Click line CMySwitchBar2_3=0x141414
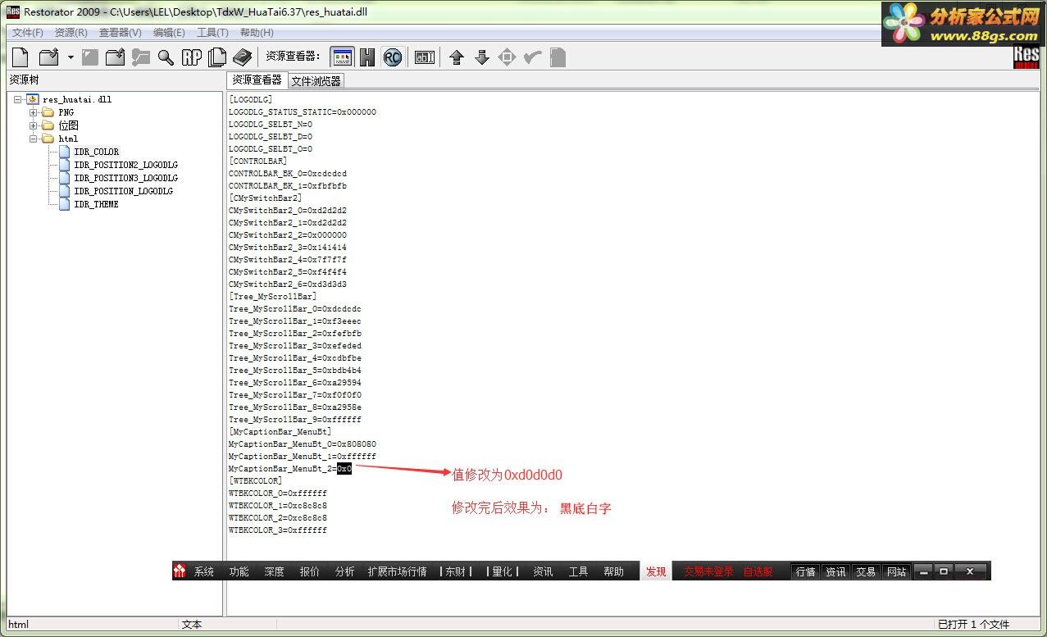The image size is (1047, 637). (288, 247)
